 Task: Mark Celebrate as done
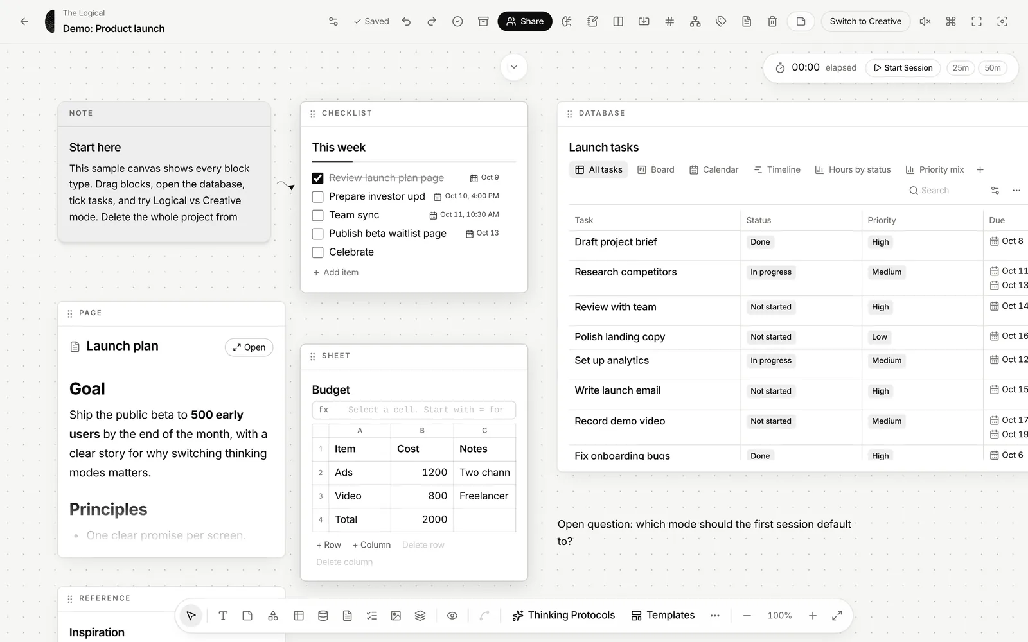tap(317, 252)
